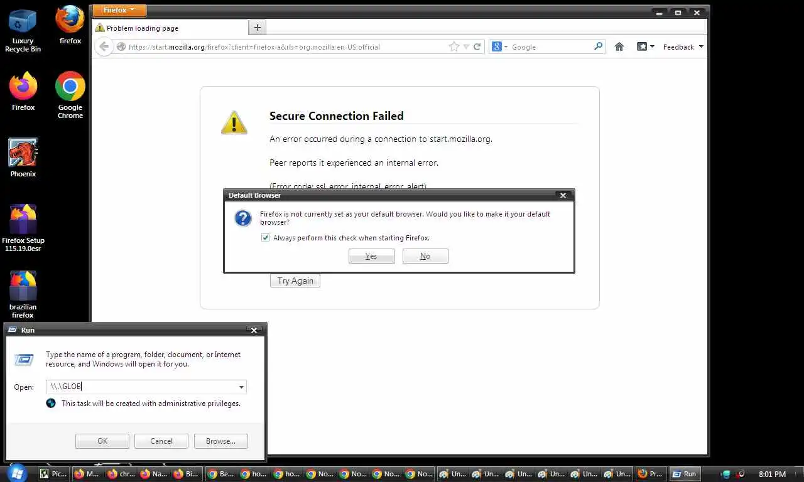Open the Phoenix desktop icon

[x=23, y=158]
